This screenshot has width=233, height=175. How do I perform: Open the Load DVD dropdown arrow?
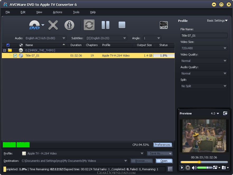(43, 25)
